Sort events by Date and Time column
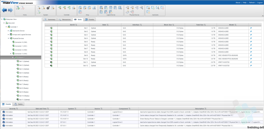264x129 pixels. coord(42,109)
